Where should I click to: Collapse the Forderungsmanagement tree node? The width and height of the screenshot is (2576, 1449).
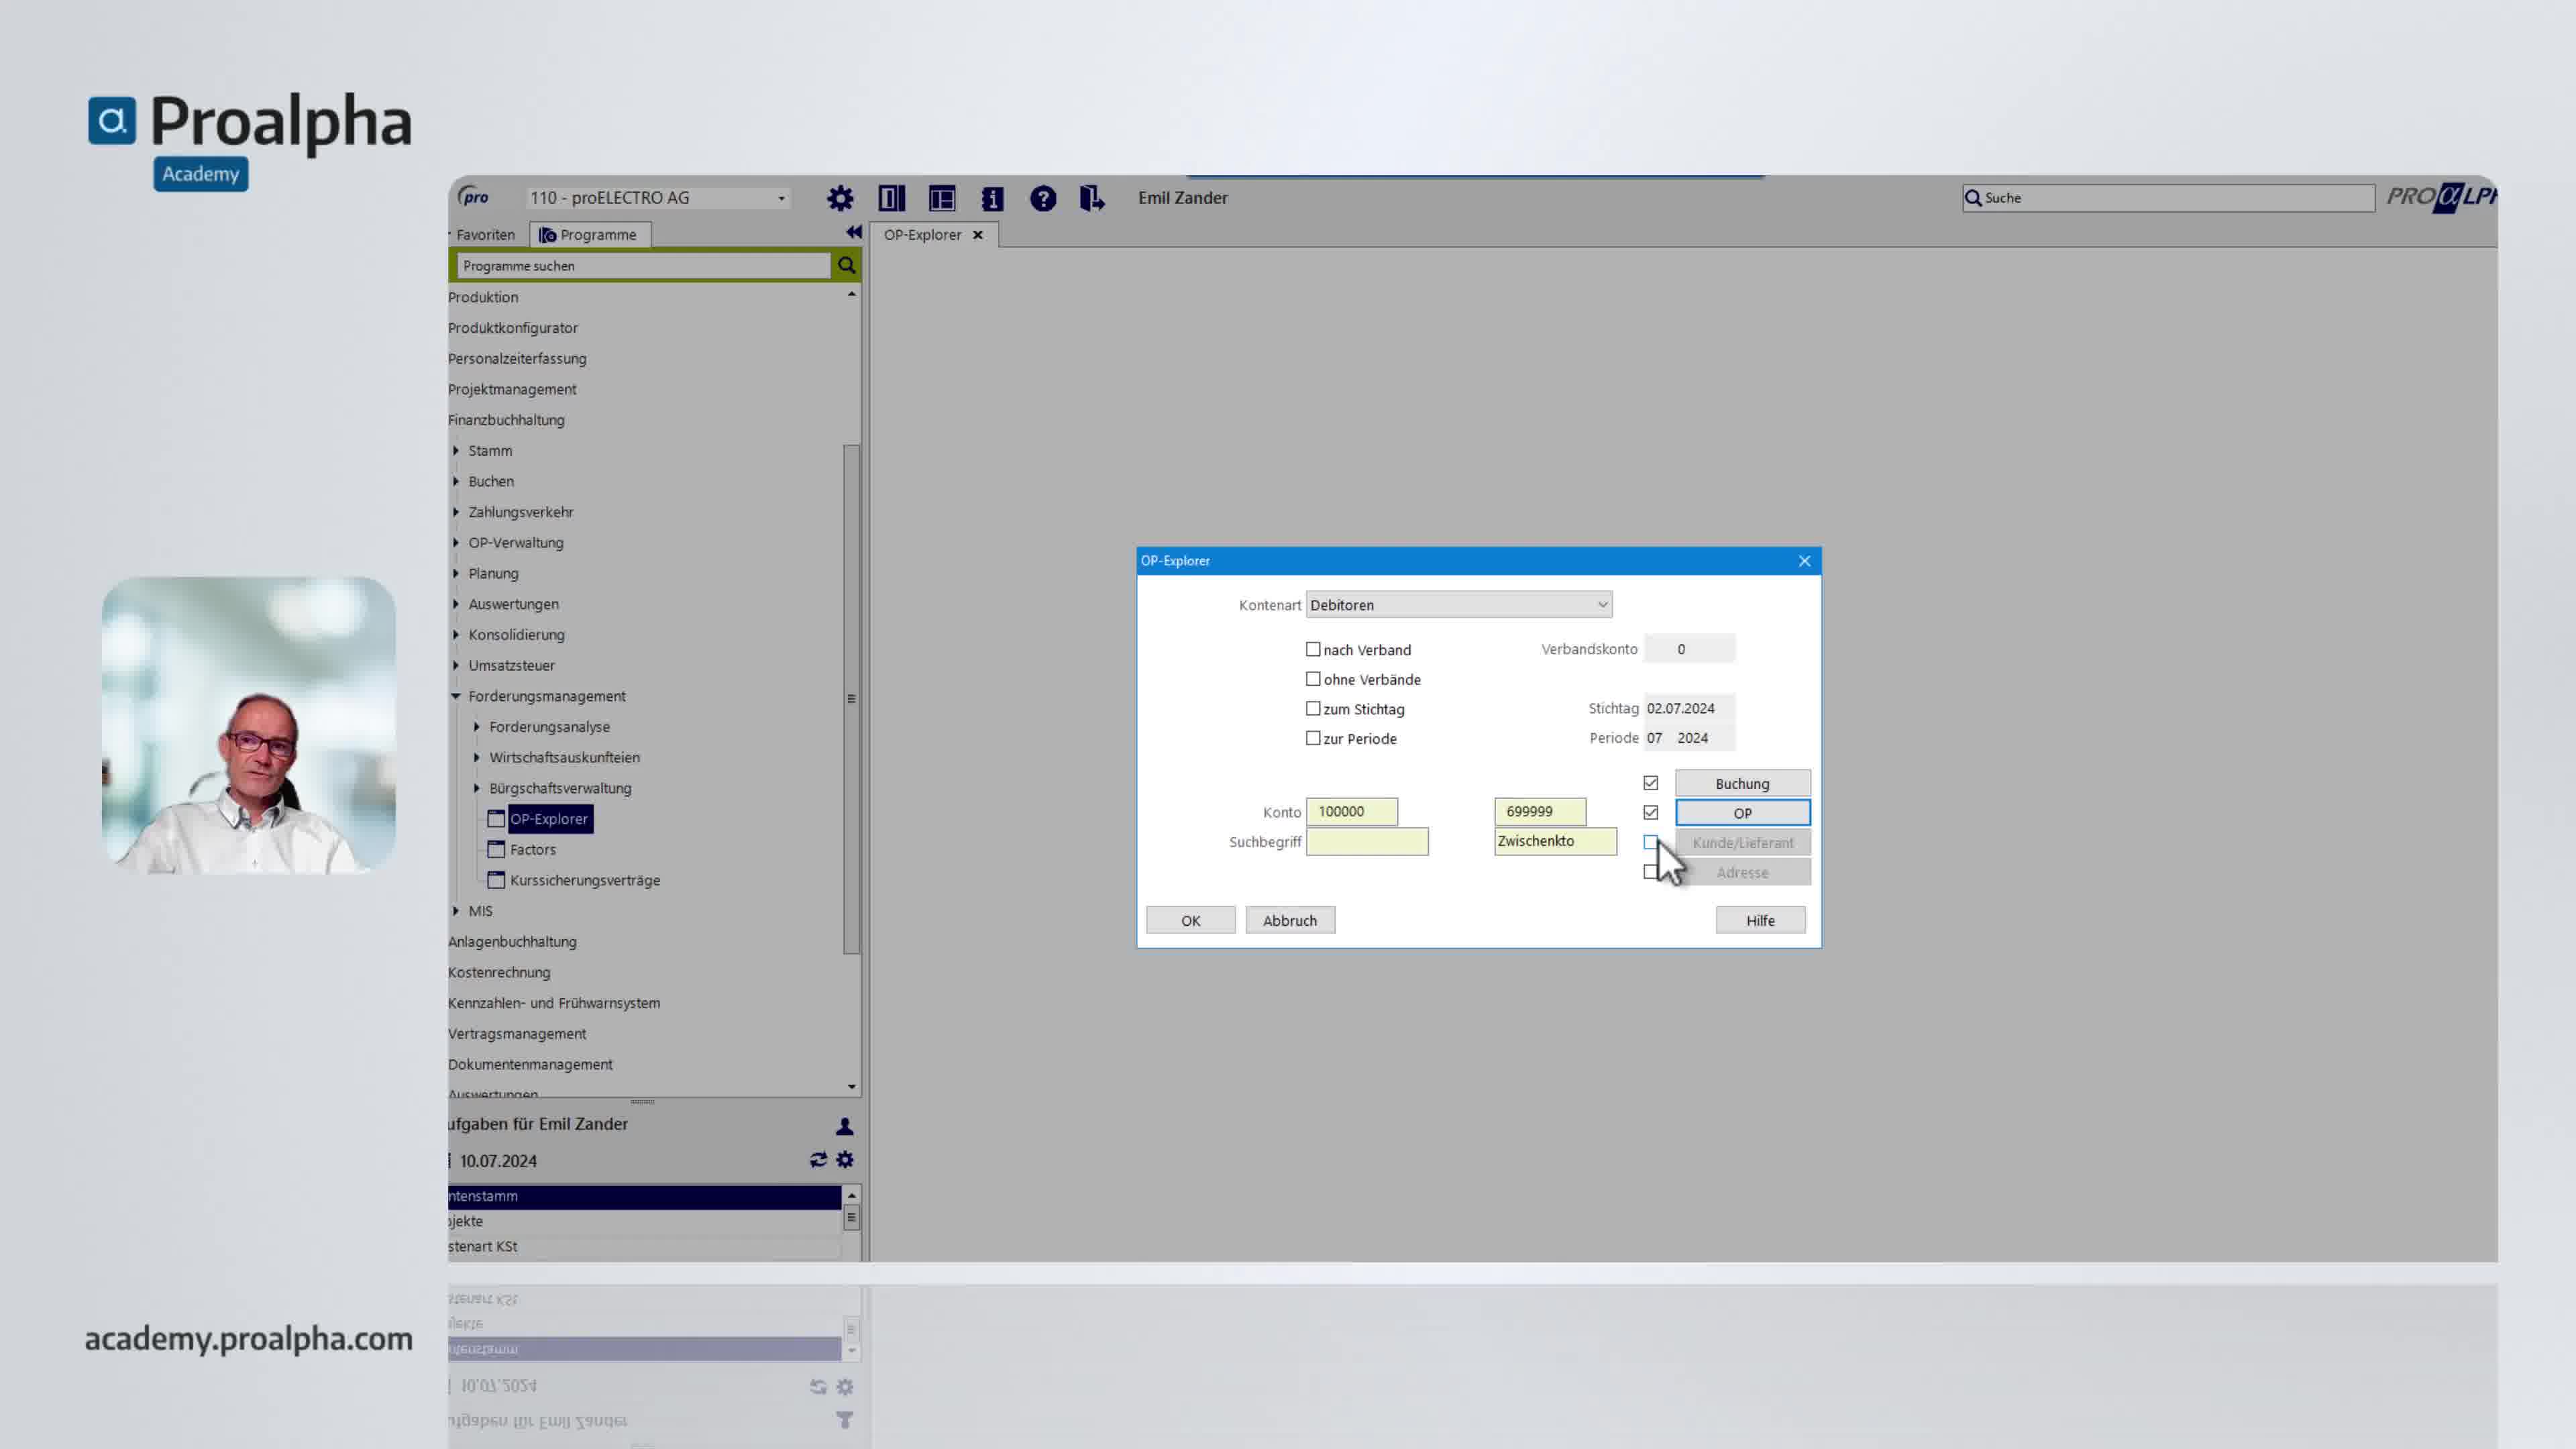456,696
